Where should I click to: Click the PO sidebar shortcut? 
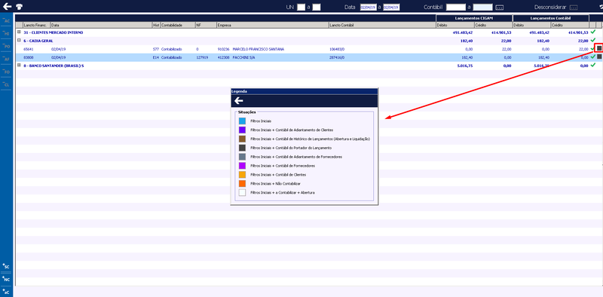6,46
